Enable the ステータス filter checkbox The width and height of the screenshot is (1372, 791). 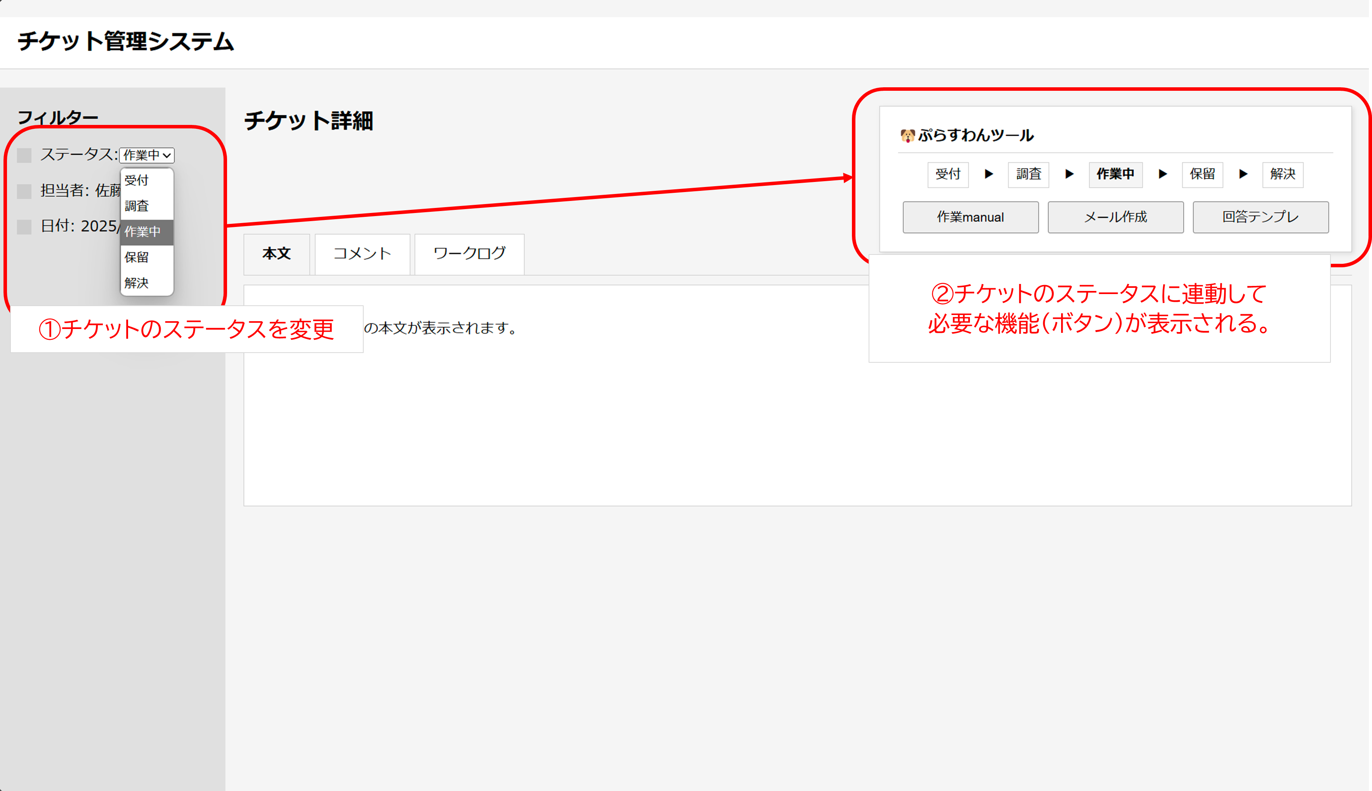pyautogui.click(x=24, y=155)
